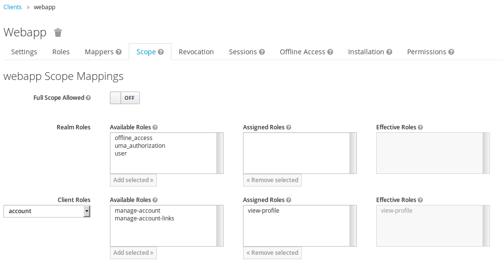Image resolution: width=503 pixels, height=265 pixels.
Task: Open the Offline Access tab
Action: point(303,52)
